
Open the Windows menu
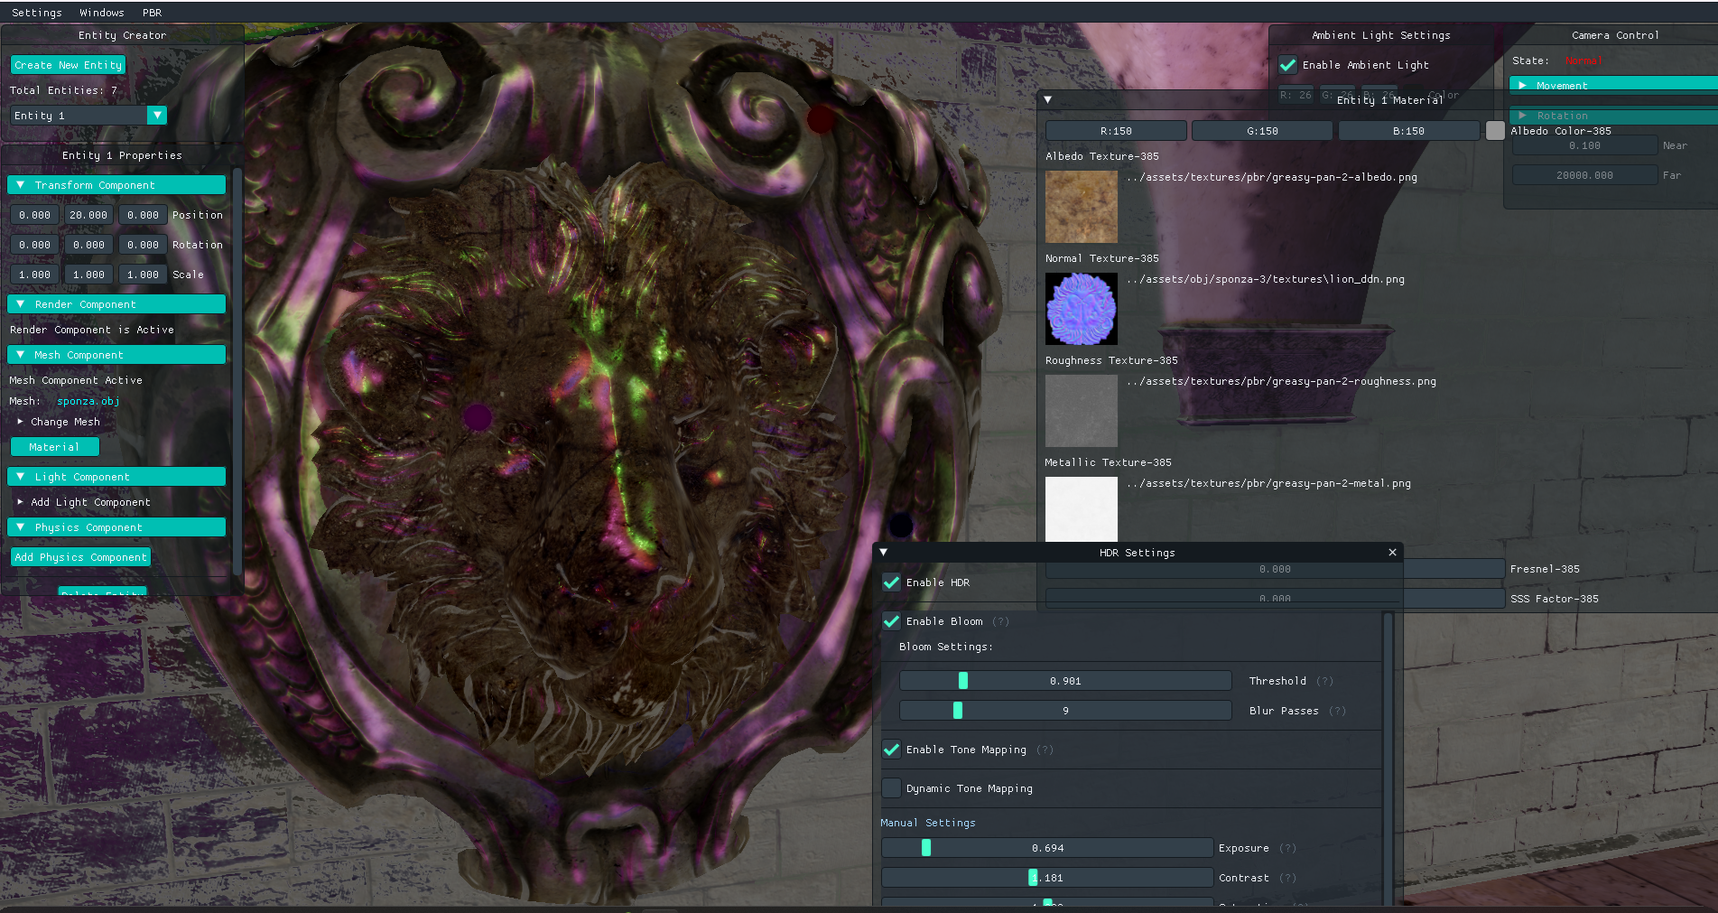[x=102, y=13]
